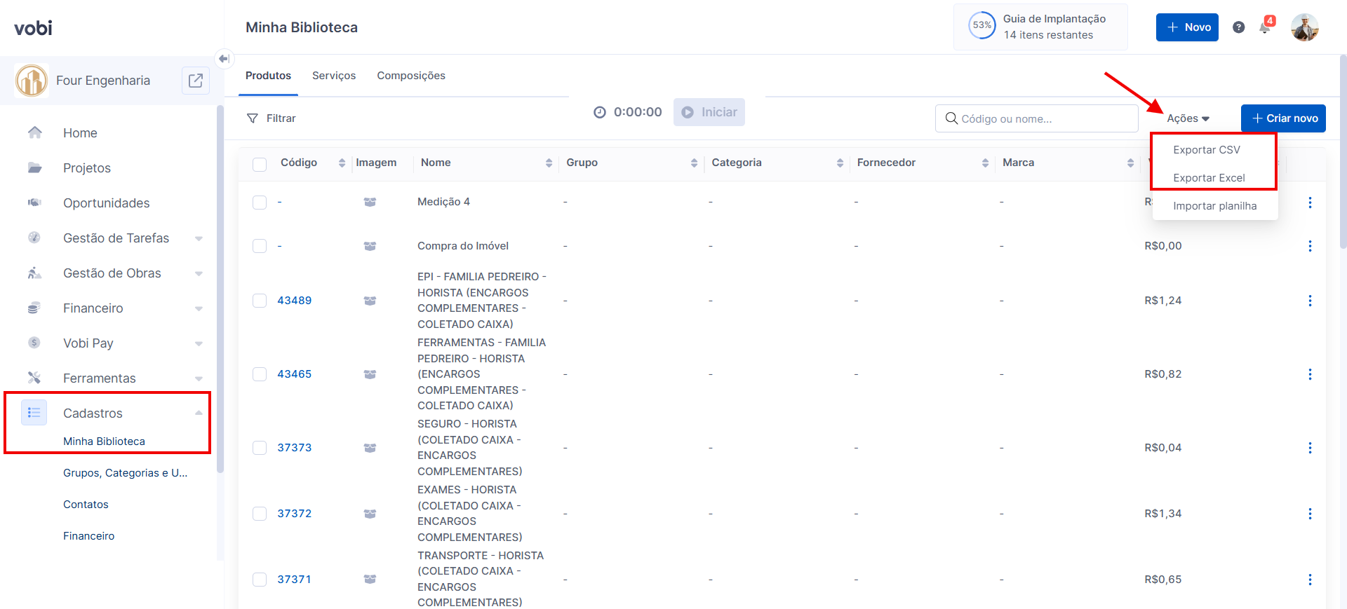Switch to the Composições tab

pos(411,76)
